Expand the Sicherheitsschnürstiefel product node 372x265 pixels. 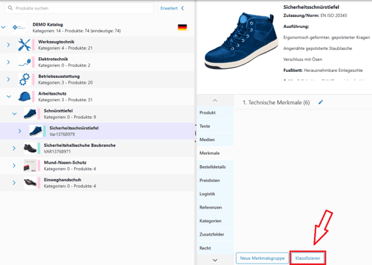[x=20, y=131]
